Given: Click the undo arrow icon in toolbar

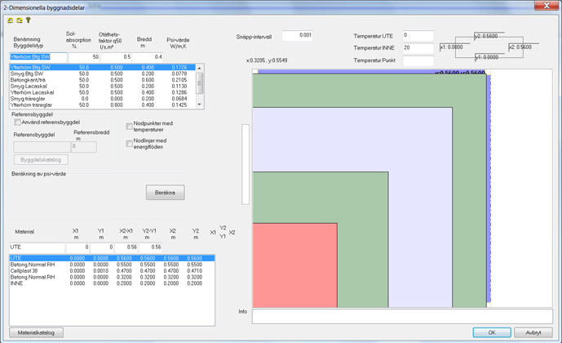Looking at the screenshot, I should tap(10, 20).
